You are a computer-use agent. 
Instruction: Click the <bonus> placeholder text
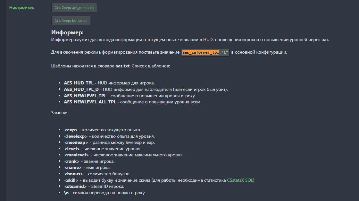point(73,174)
